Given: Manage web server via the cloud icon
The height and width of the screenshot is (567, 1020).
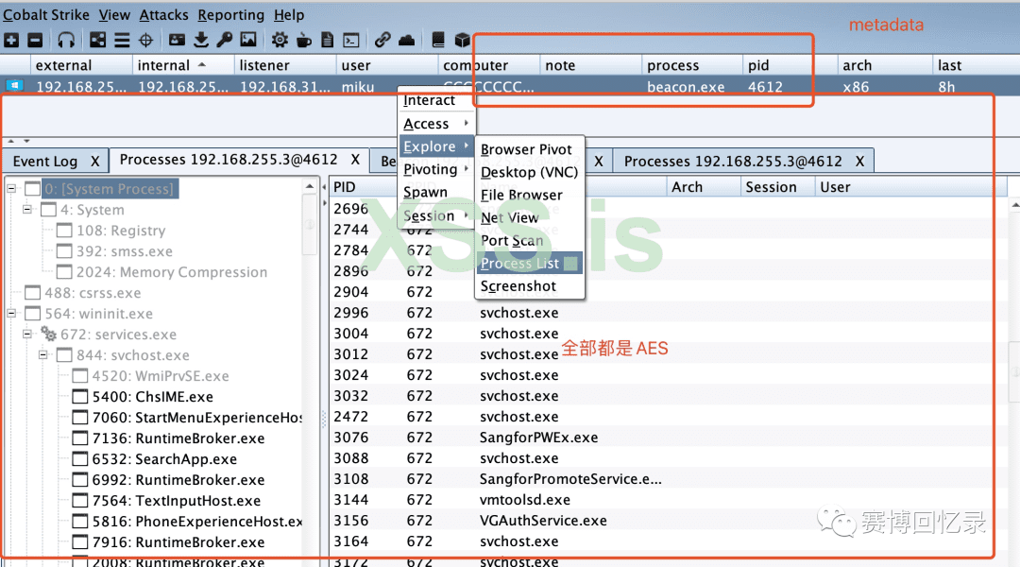Looking at the screenshot, I should click(x=406, y=41).
